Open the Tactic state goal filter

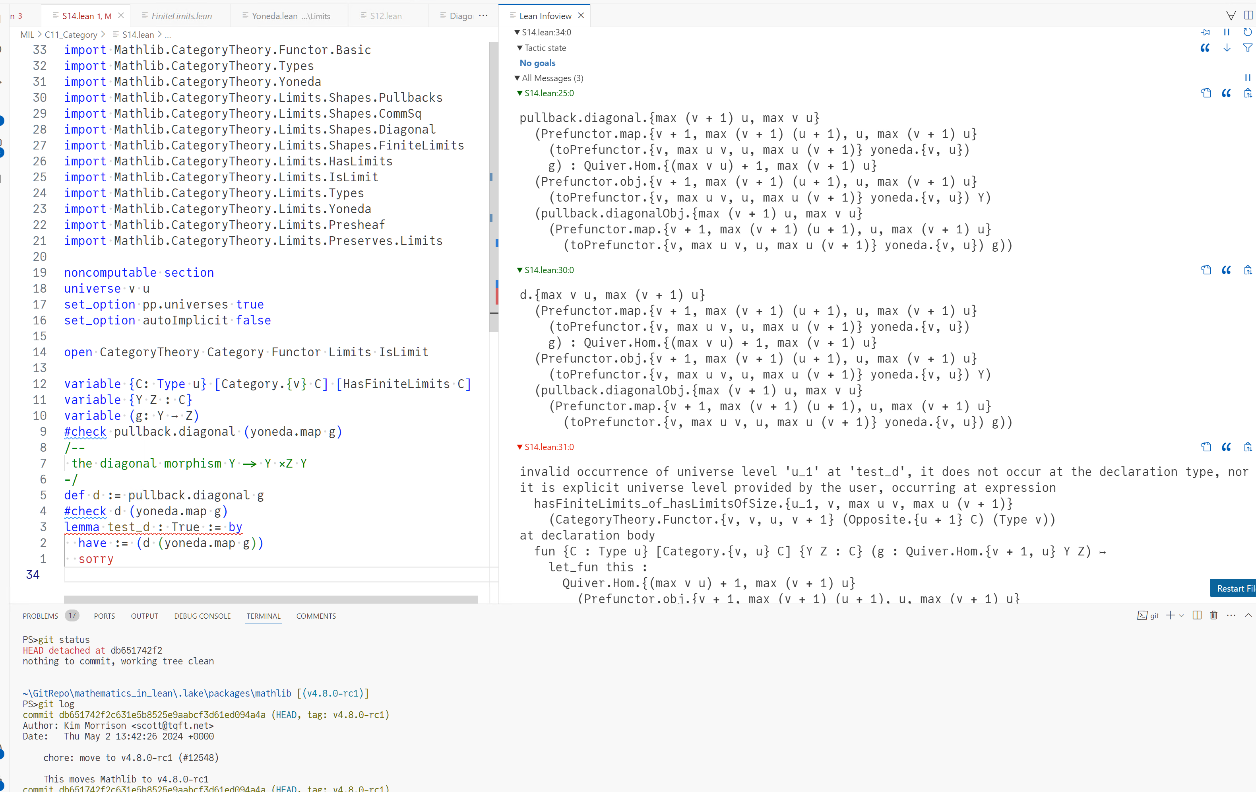(x=1248, y=48)
